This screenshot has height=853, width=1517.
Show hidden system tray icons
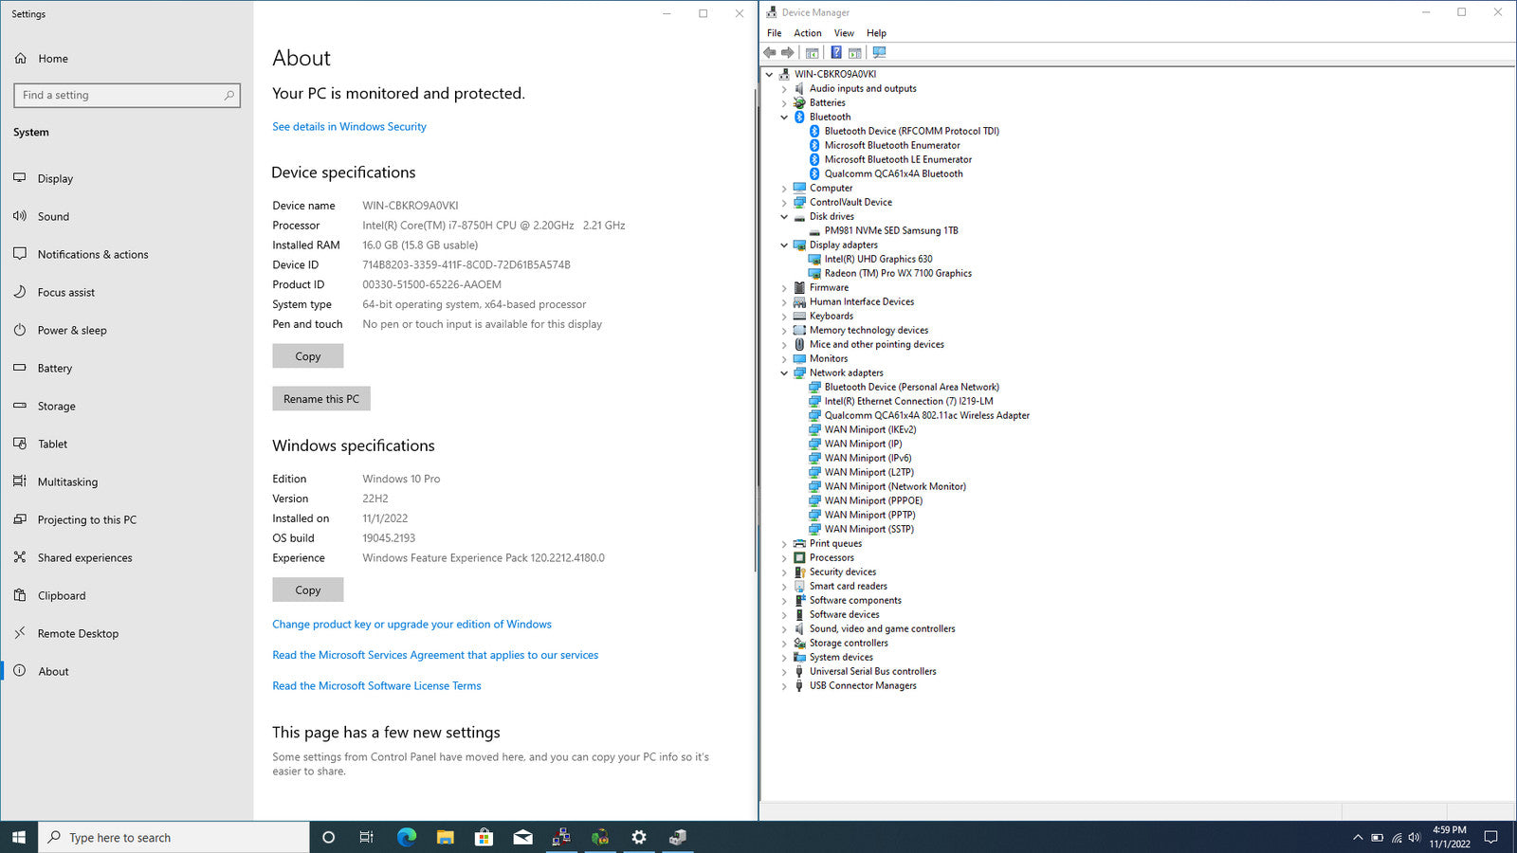[1358, 837]
